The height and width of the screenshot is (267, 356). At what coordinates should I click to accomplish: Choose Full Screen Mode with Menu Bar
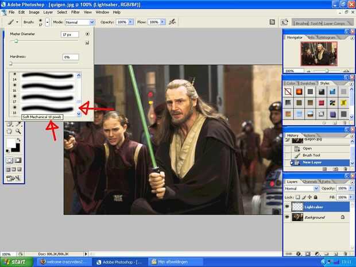click(14, 169)
